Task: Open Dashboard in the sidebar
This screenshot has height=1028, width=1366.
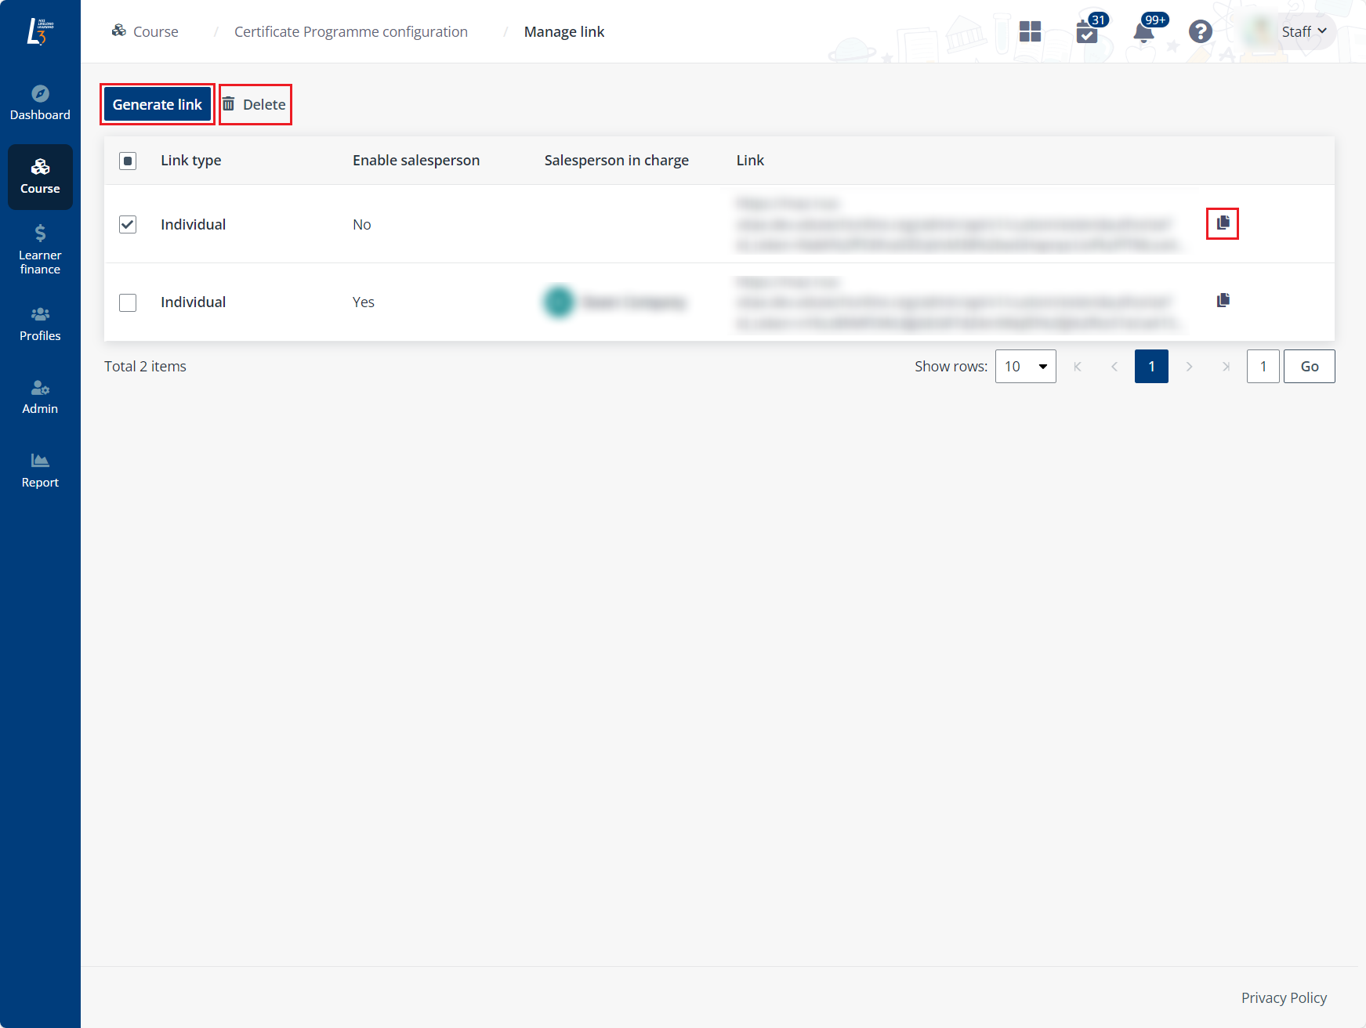Action: point(40,103)
